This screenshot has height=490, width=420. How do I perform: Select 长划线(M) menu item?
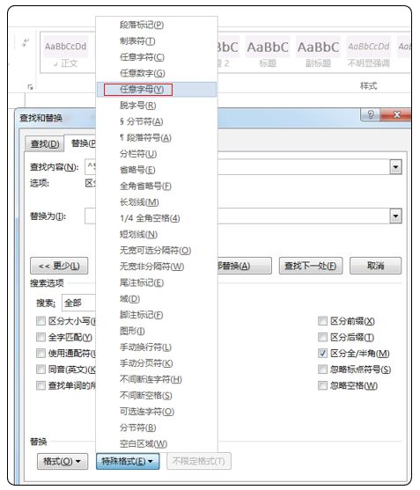157,201
